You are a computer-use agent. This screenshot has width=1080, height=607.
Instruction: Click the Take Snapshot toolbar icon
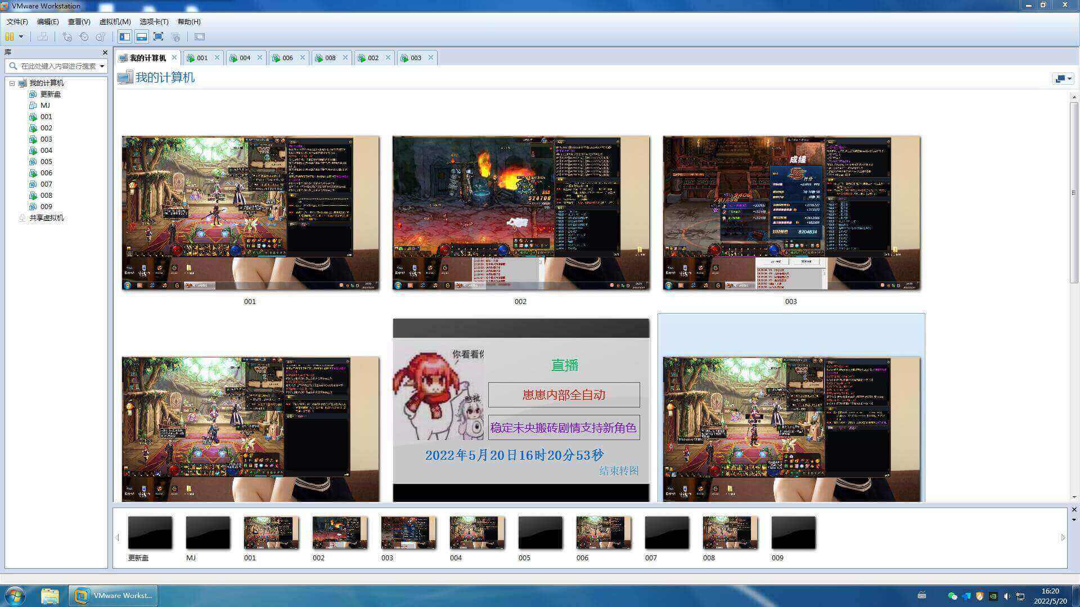coord(67,37)
